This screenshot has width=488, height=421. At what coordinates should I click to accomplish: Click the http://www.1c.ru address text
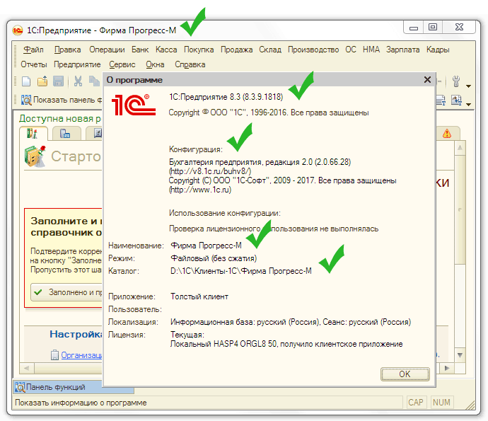coord(200,190)
